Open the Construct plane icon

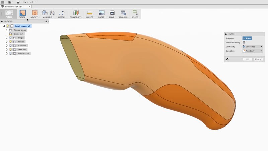pyautogui.click(x=76, y=13)
